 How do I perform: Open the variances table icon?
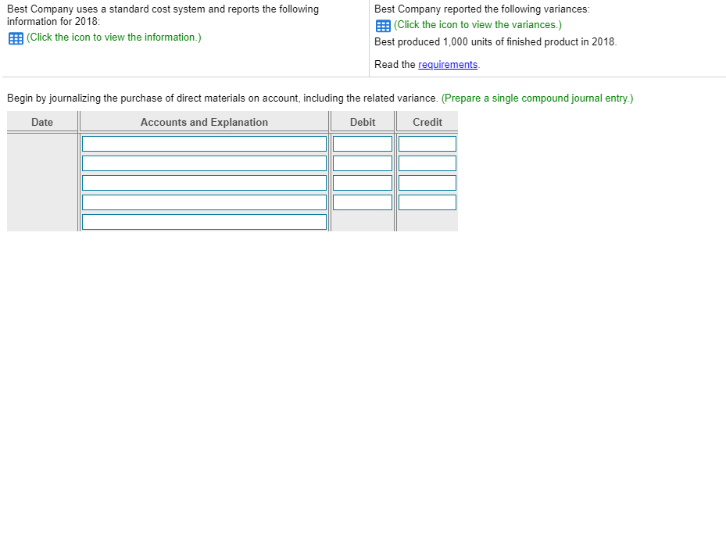(x=383, y=26)
